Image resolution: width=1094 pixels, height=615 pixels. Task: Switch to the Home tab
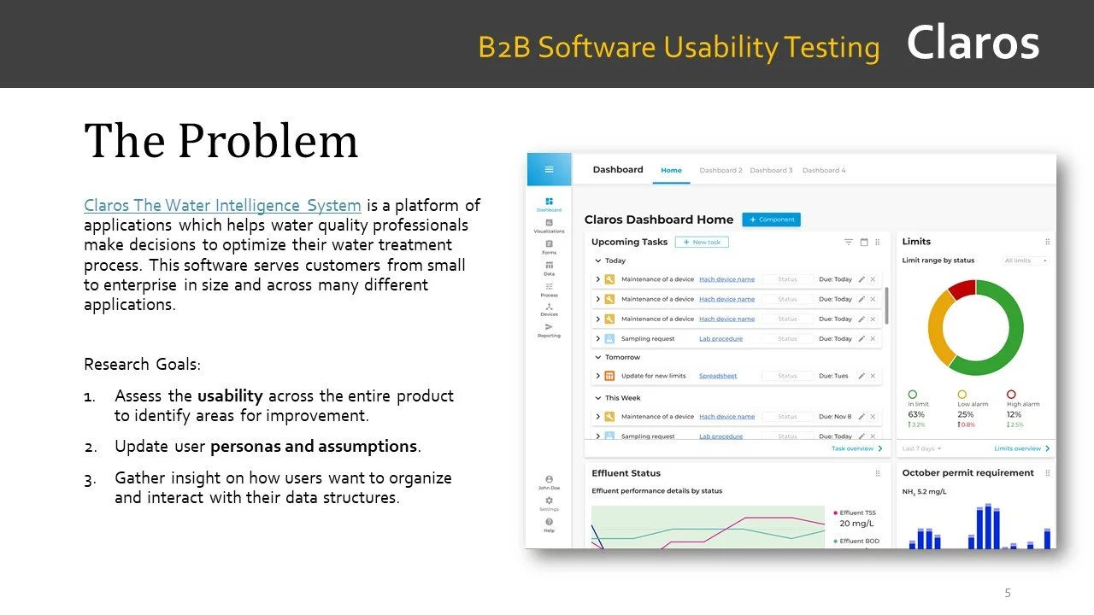[x=672, y=170]
